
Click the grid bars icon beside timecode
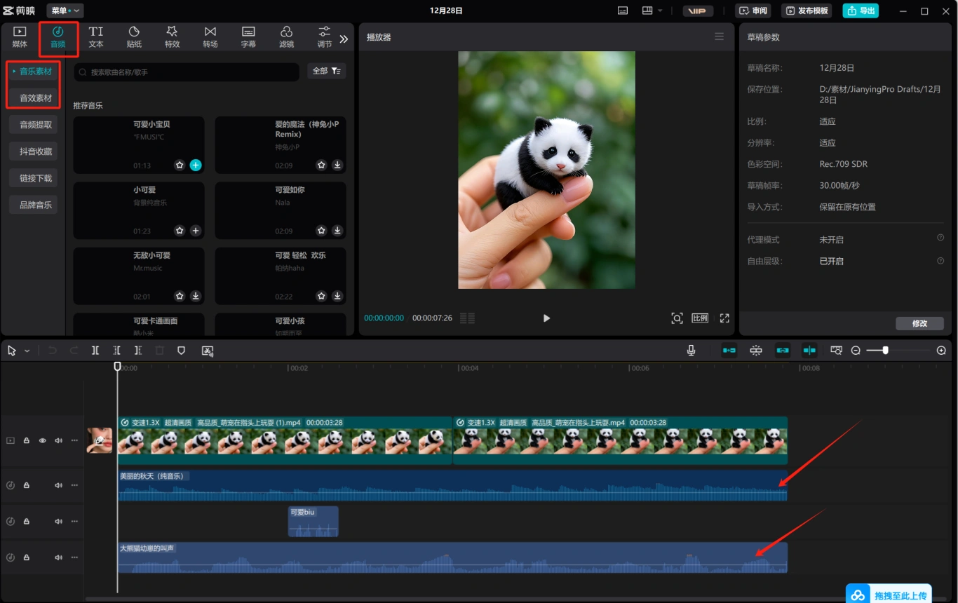click(467, 318)
